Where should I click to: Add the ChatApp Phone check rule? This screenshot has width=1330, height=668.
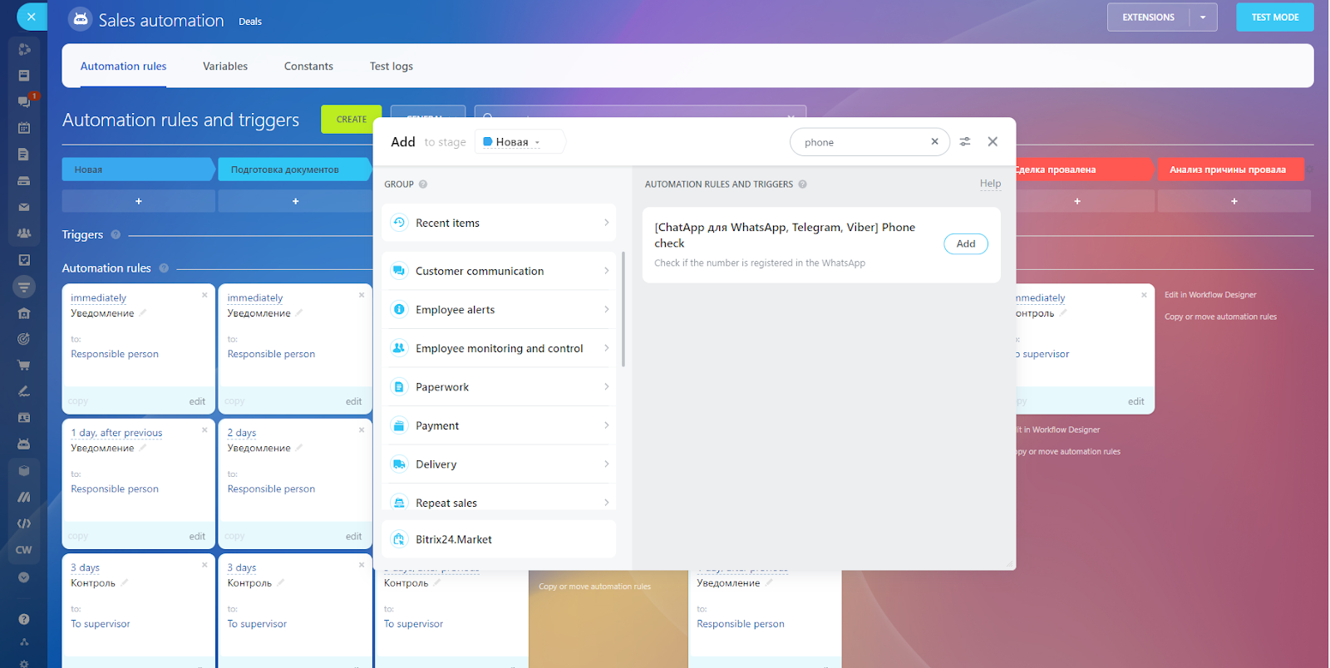(x=965, y=244)
